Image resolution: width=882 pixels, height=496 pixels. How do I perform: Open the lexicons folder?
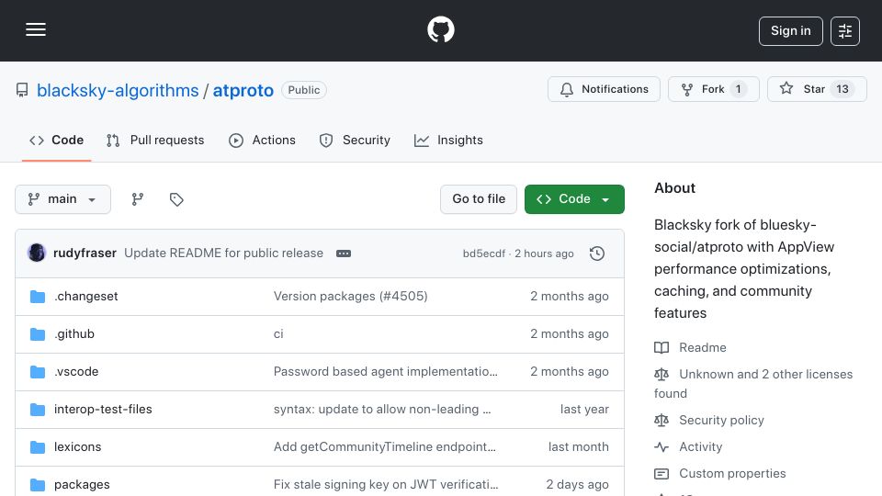click(x=77, y=447)
